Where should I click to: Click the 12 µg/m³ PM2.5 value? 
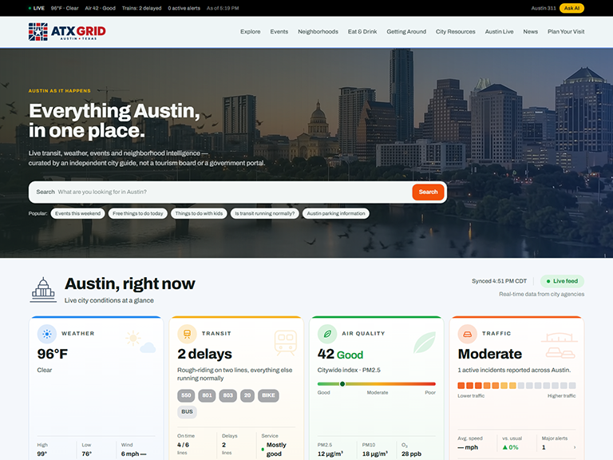point(330,454)
